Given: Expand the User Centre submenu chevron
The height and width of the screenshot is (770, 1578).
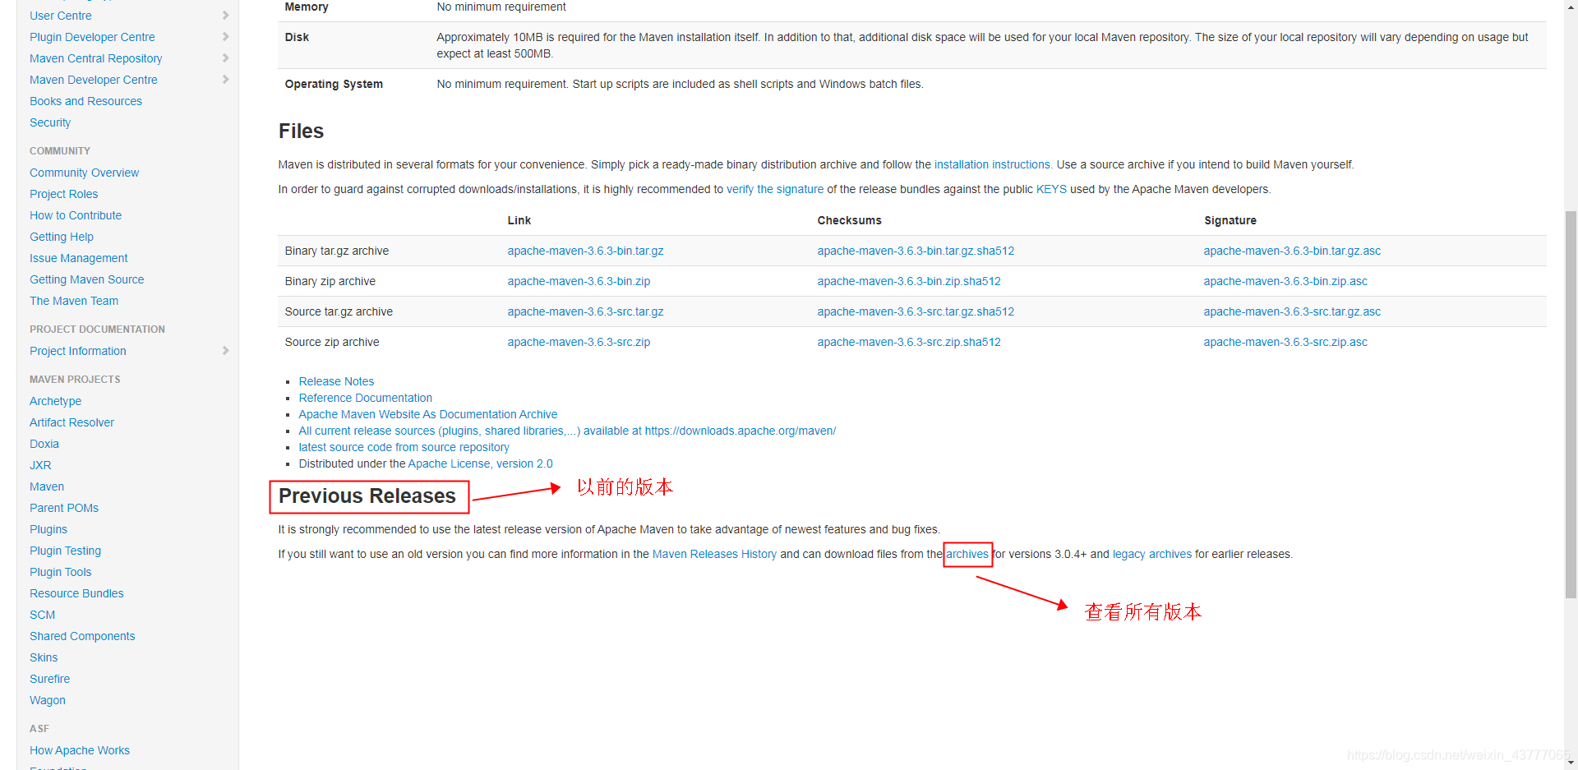Looking at the screenshot, I should point(226,16).
